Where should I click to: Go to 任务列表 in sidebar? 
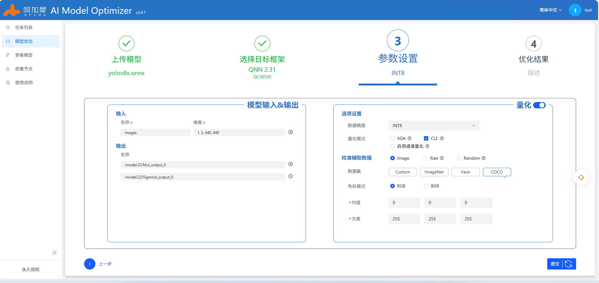31,28
